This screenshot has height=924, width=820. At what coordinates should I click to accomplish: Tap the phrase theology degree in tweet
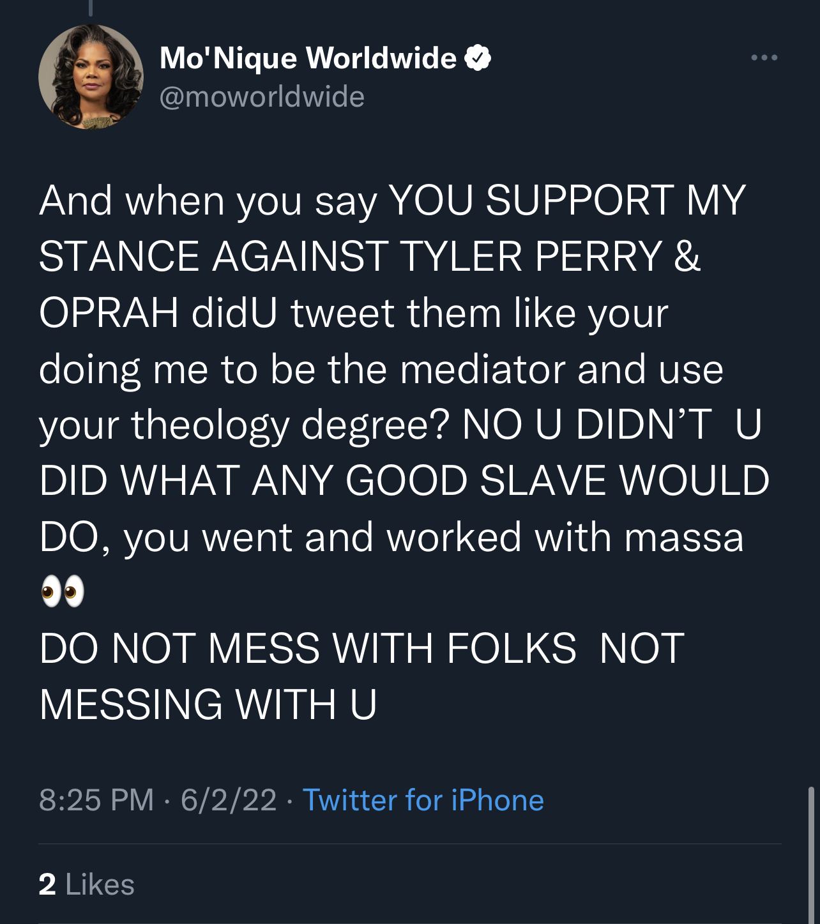pos(290,425)
